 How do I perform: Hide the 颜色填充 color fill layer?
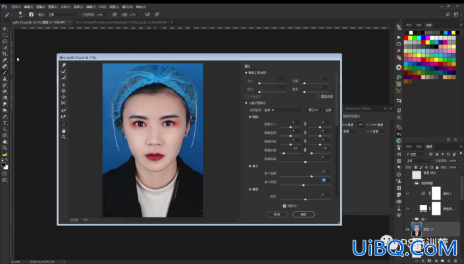pos(407,209)
